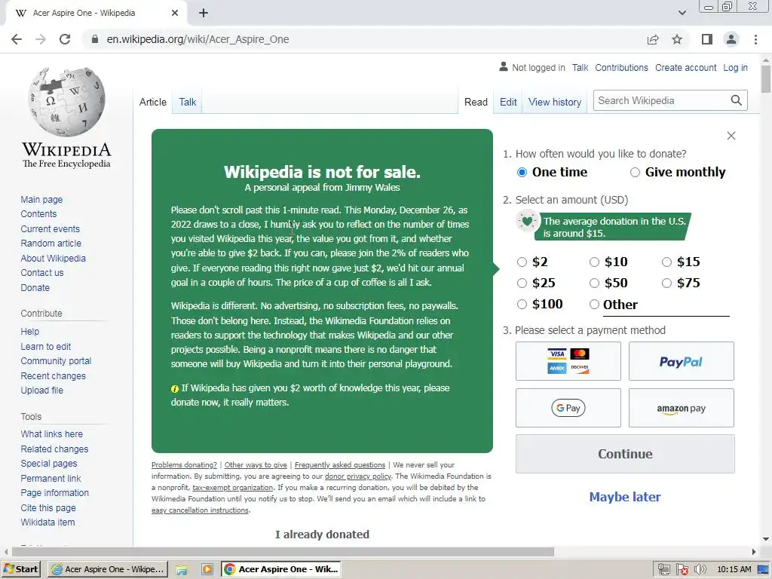Switch to the Talk page tab
Screen dimensions: 772x579
(x=188, y=102)
